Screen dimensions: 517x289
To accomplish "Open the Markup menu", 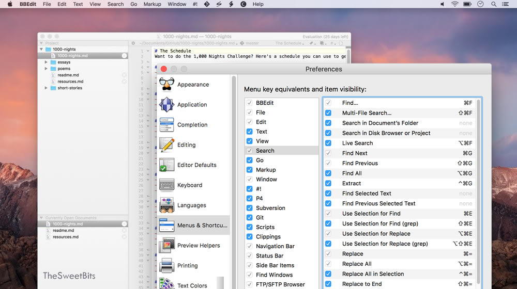I will tap(153, 4).
